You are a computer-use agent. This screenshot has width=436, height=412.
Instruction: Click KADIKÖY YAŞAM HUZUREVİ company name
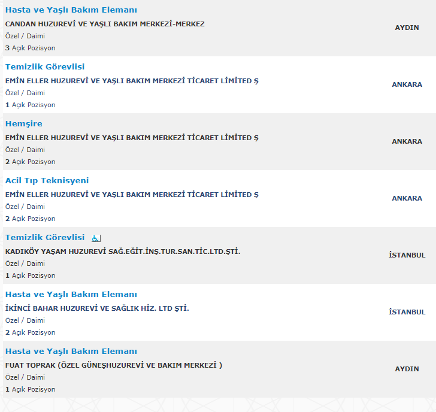(x=123, y=252)
